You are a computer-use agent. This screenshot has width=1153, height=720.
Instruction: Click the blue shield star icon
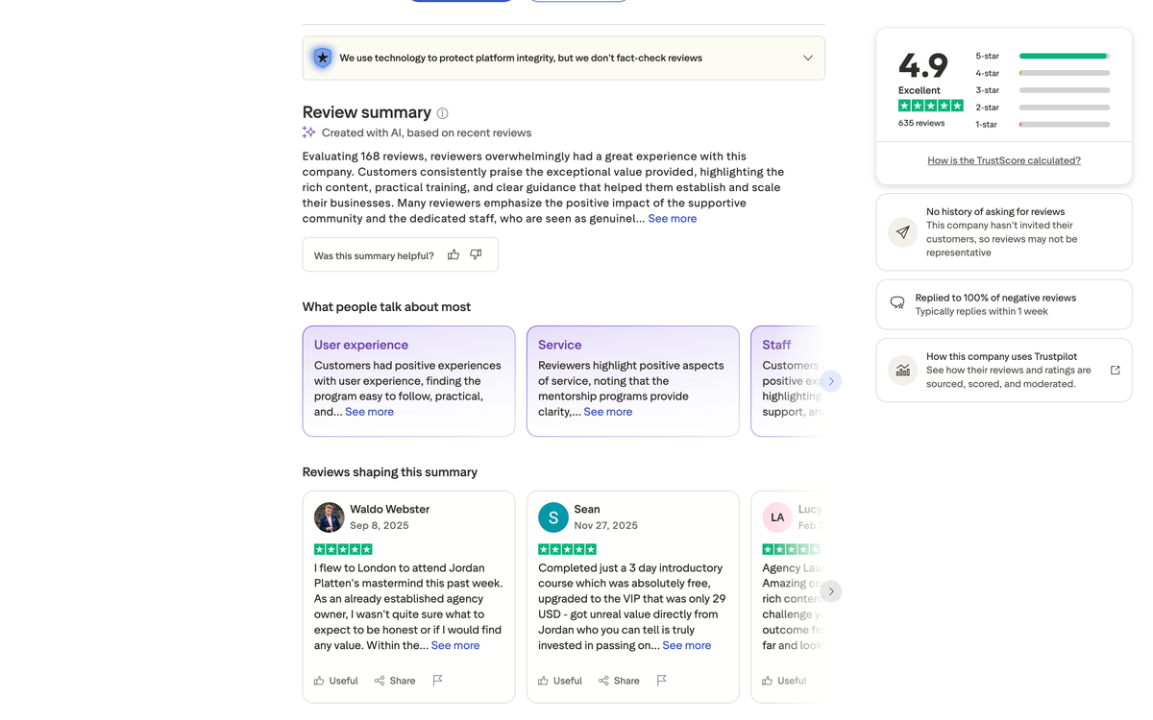323,58
